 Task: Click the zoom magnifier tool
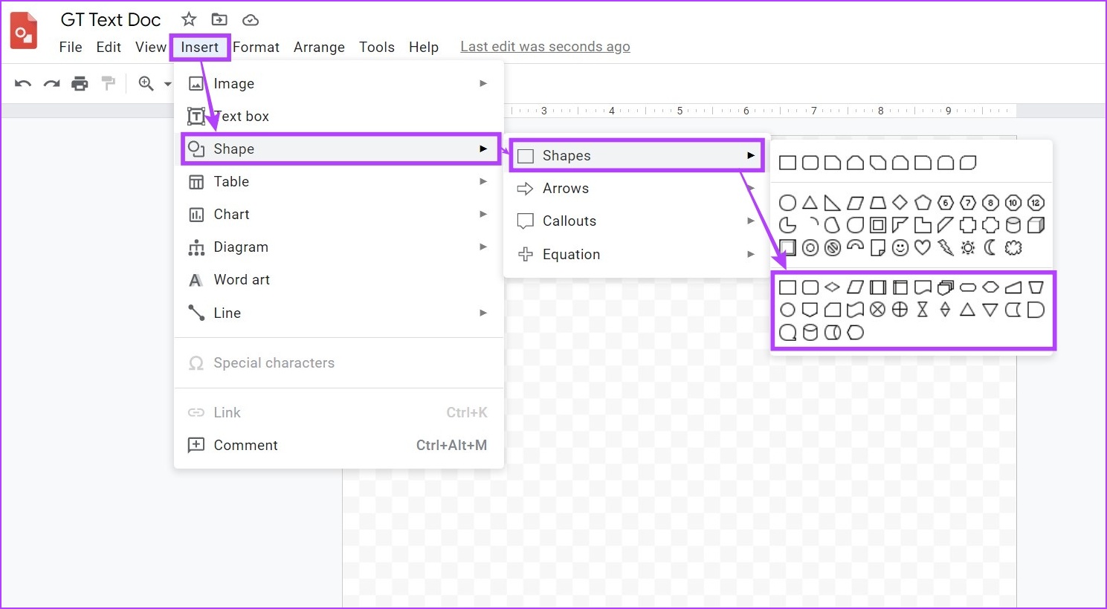[146, 83]
